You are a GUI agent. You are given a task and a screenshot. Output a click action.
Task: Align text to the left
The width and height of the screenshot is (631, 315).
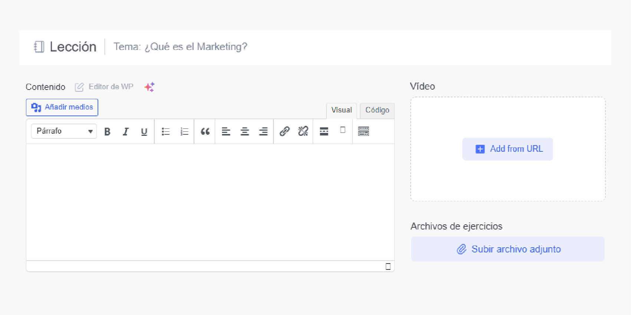tap(226, 131)
